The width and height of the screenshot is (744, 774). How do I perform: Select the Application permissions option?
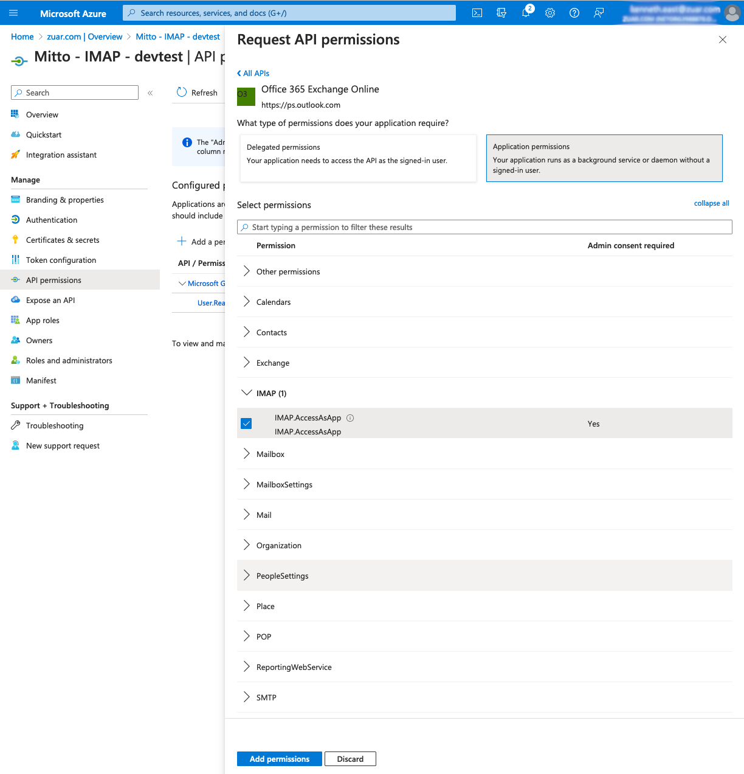[604, 158]
